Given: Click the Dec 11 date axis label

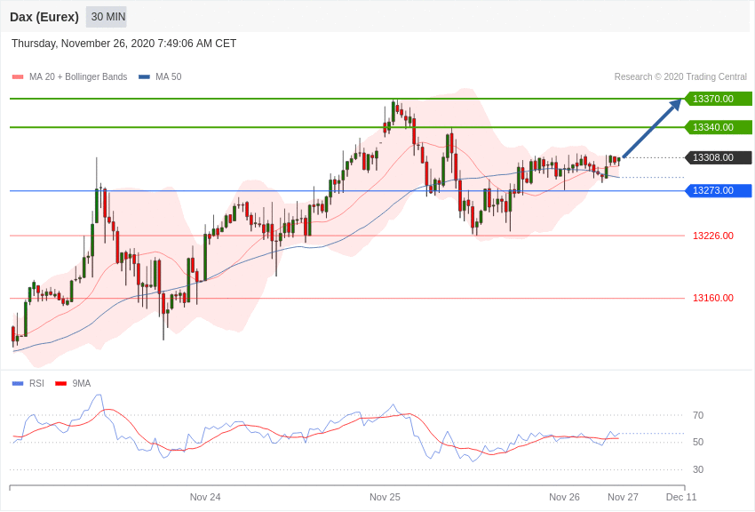Looking at the screenshot, I should (x=681, y=497).
